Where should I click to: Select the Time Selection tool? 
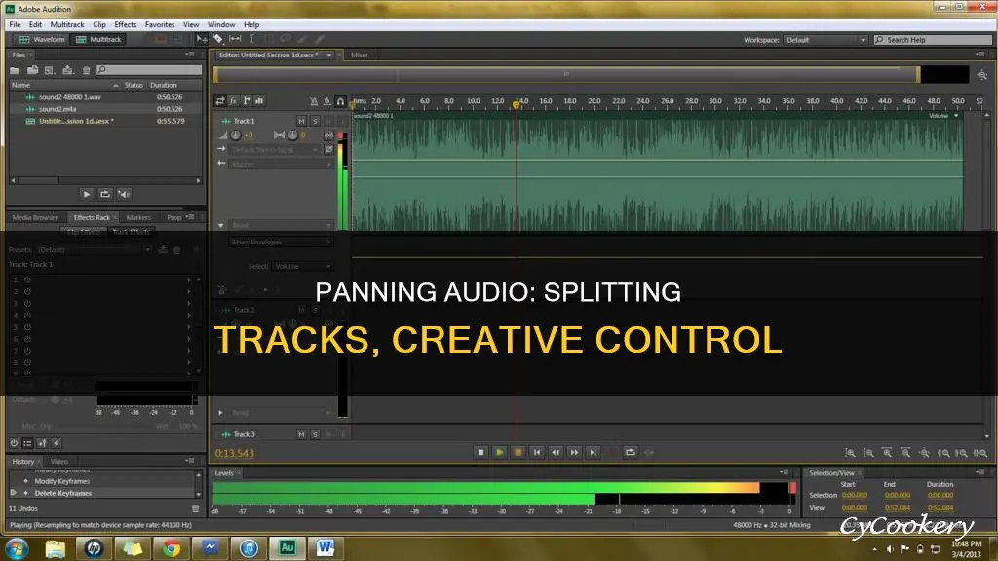click(x=252, y=39)
